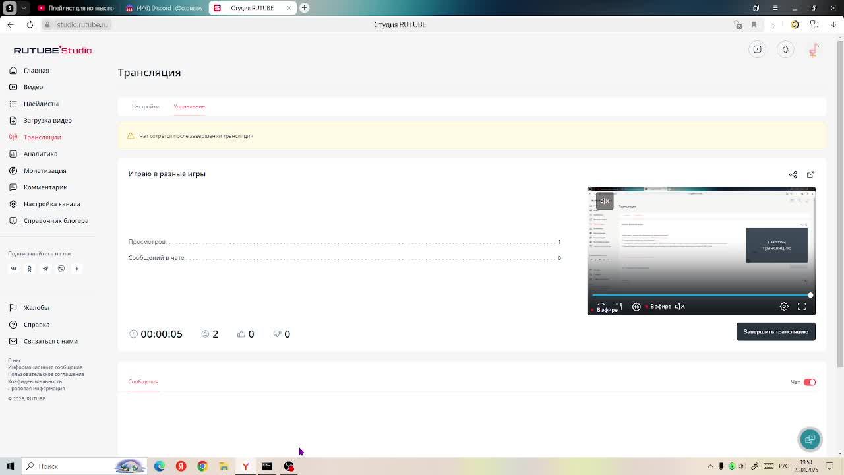
Task: Open the Dzen star social icon
Action: 76,269
